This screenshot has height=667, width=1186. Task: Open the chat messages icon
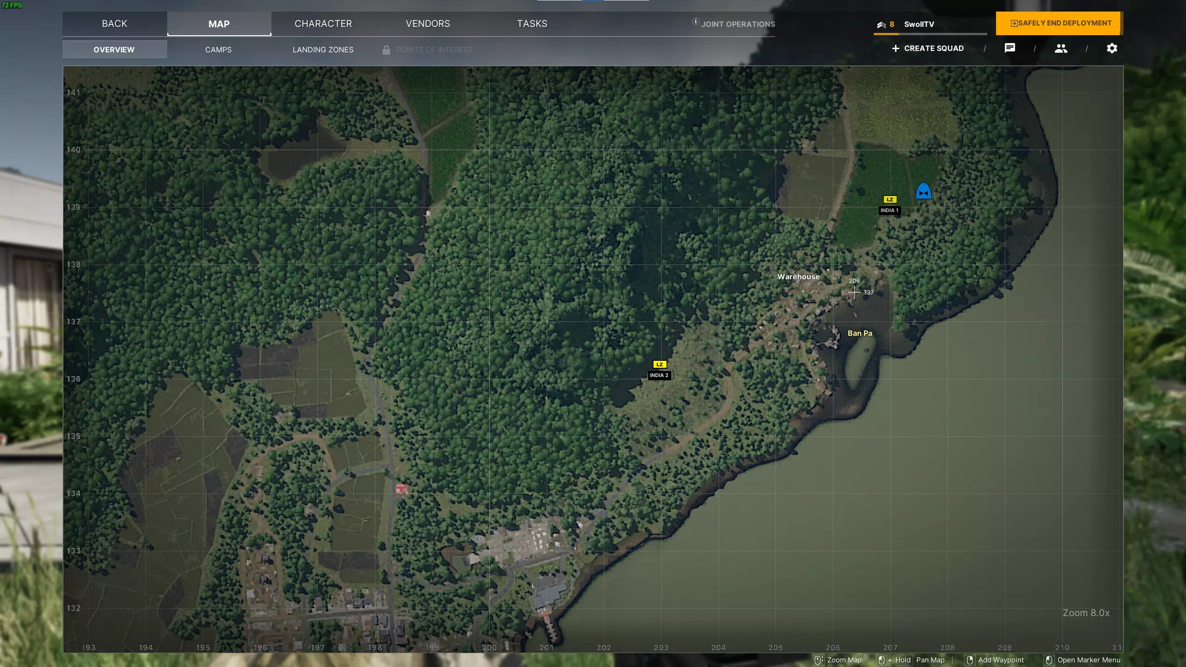point(1009,48)
